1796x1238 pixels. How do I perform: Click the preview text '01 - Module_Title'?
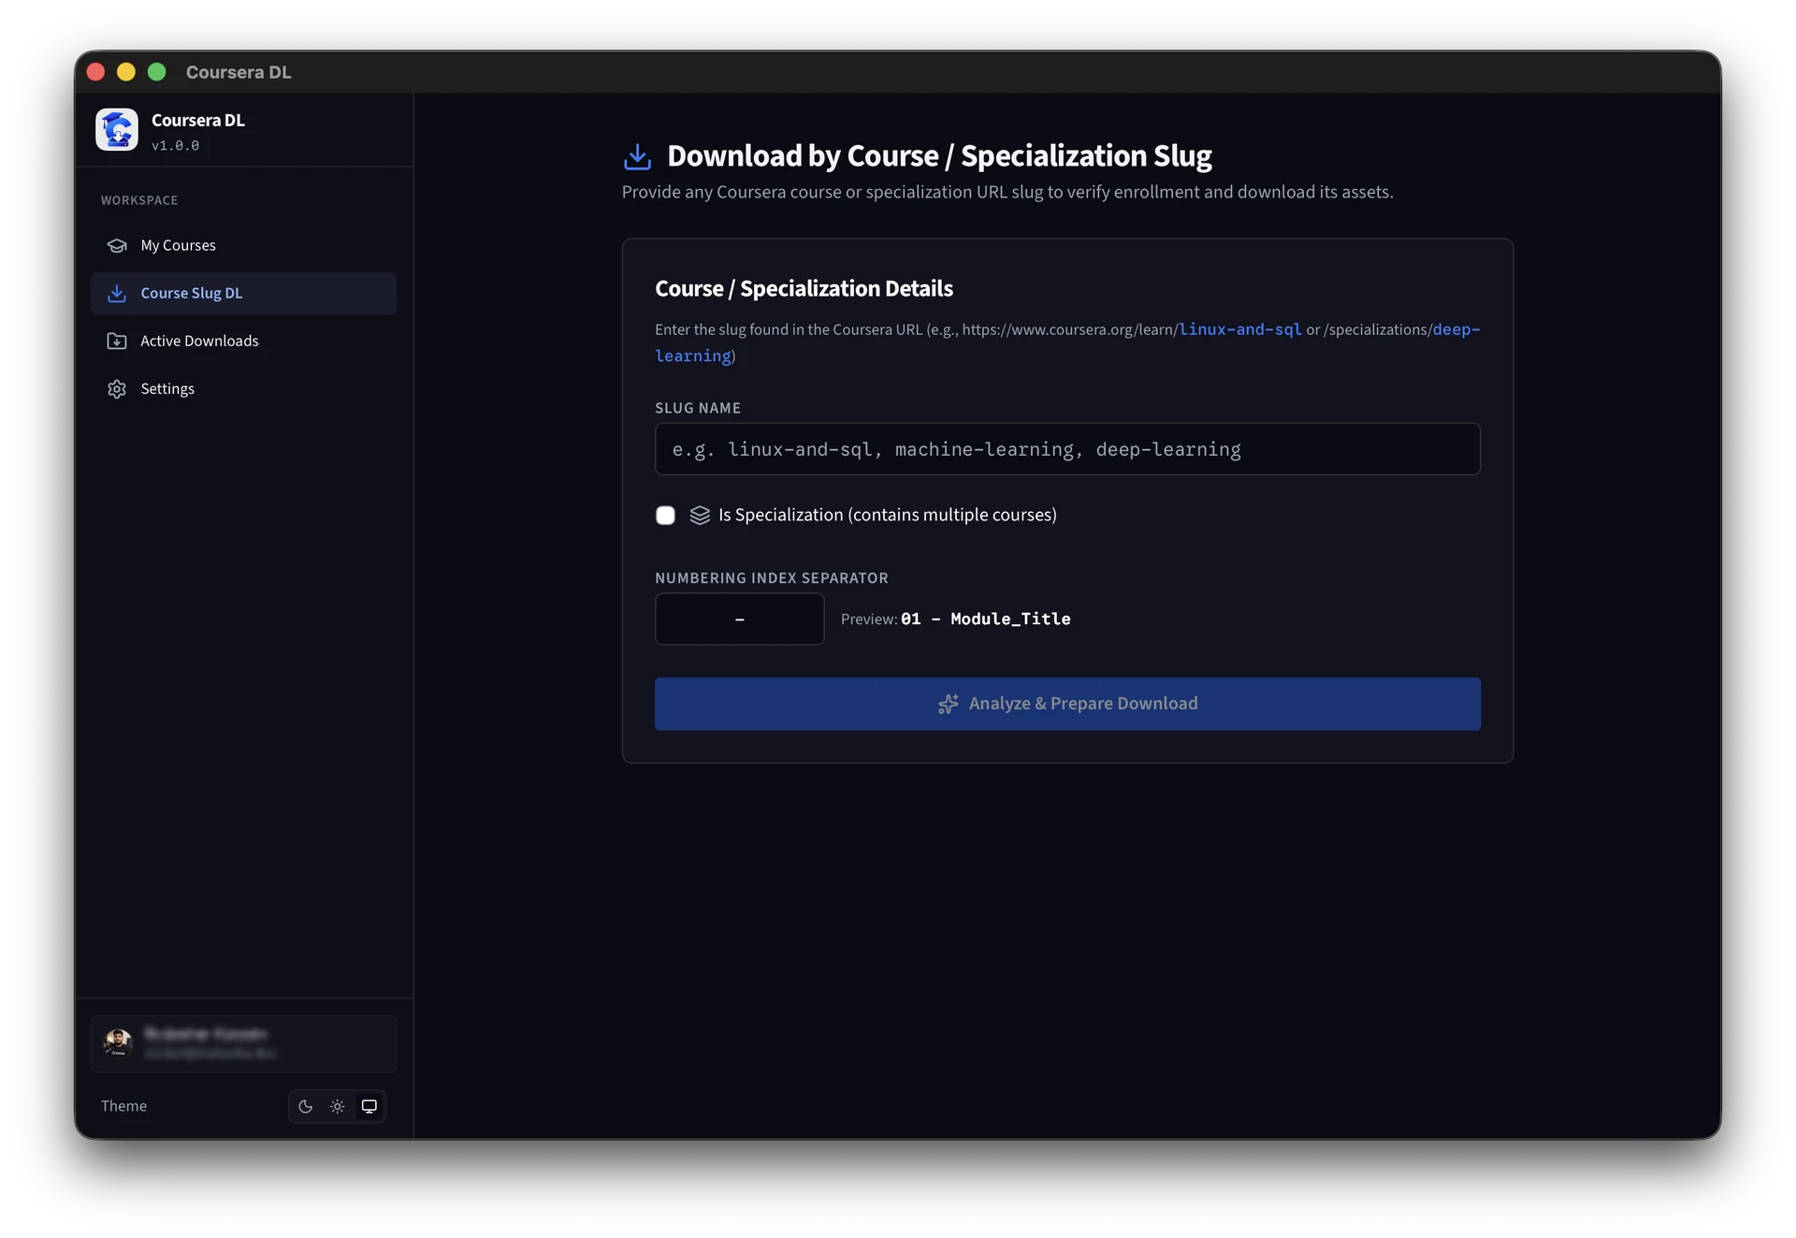pyautogui.click(x=985, y=619)
